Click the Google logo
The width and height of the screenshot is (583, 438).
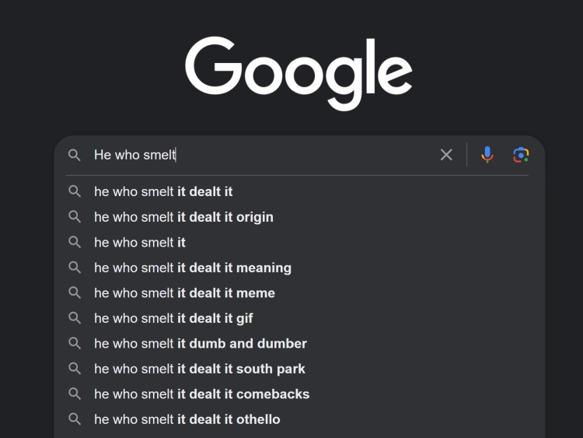[298, 72]
